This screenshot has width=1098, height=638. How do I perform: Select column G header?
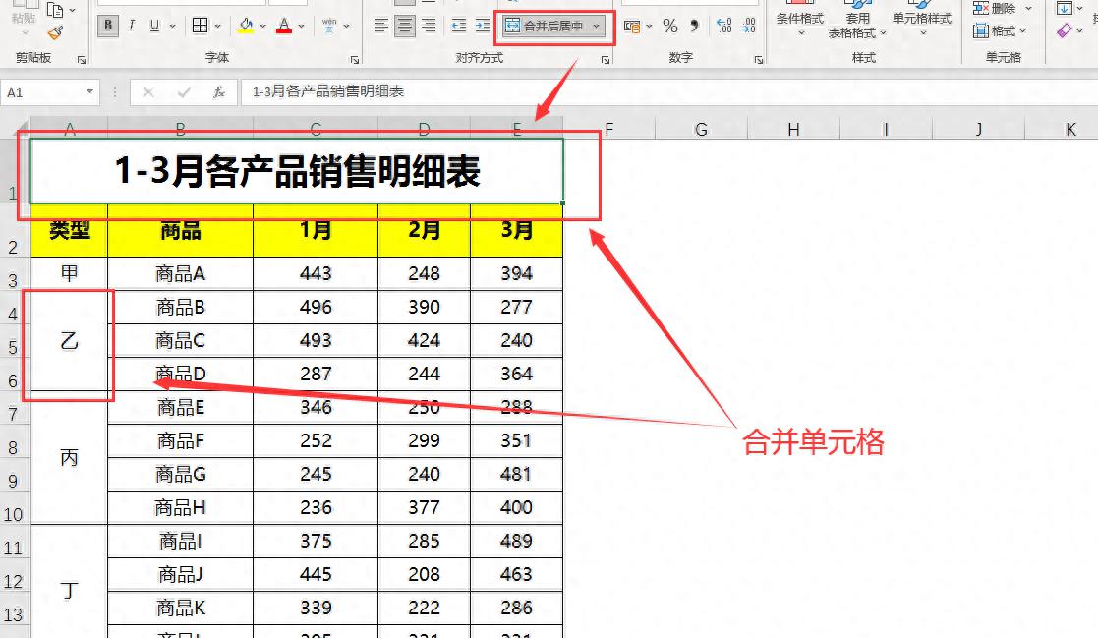click(701, 129)
